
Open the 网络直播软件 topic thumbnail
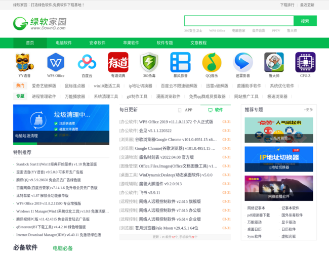point(279,188)
